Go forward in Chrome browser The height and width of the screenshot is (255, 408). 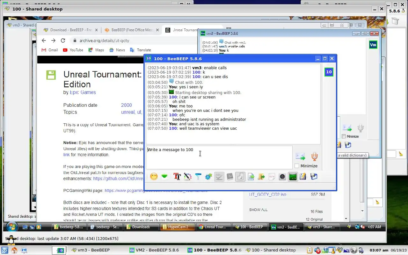[x=53, y=40]
